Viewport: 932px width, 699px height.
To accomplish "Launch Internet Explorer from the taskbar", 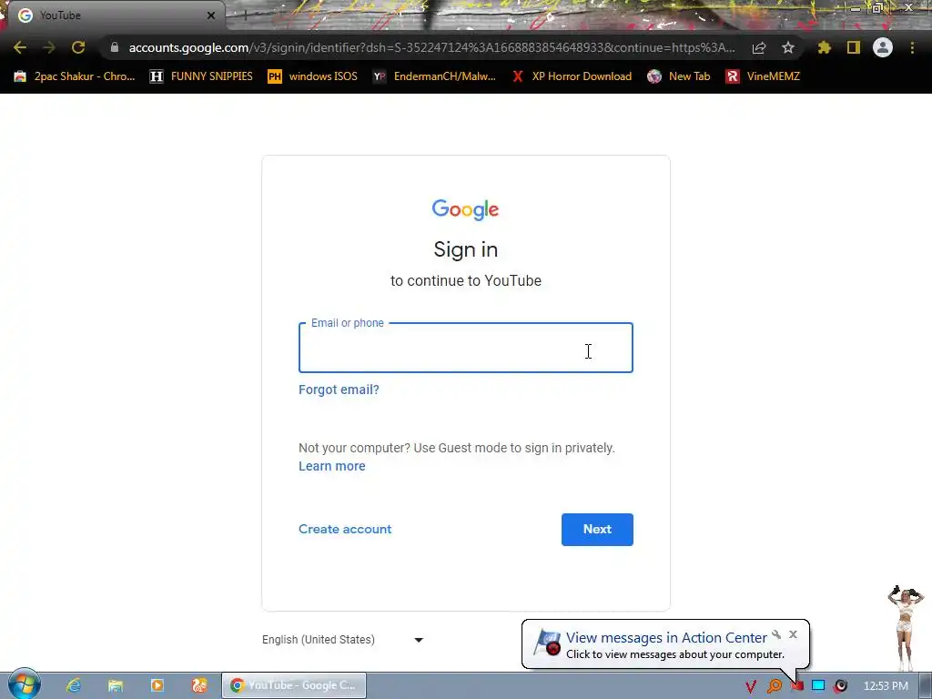I will pyautogui.click(x=74, y=685).
